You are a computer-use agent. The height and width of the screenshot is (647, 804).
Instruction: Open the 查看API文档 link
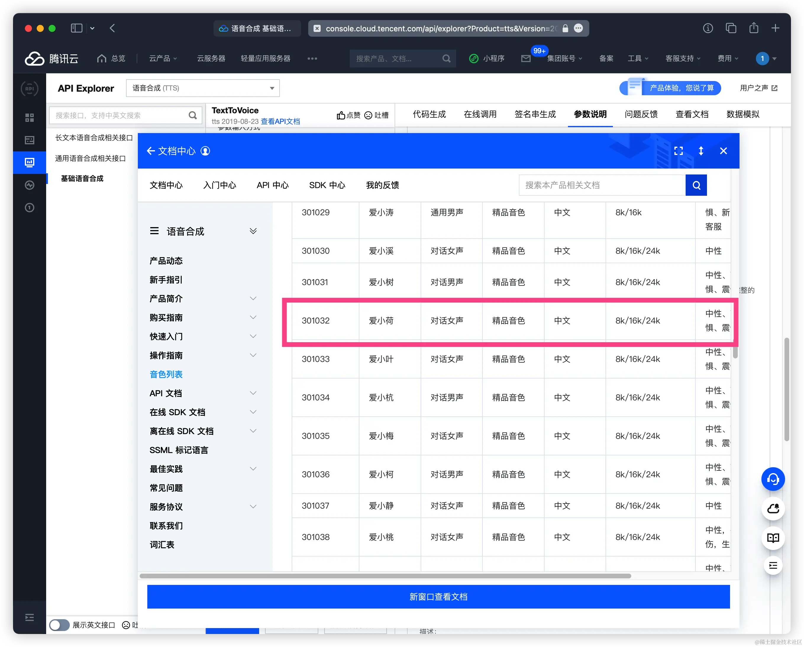pyautogui.click(x=280, y=122)
